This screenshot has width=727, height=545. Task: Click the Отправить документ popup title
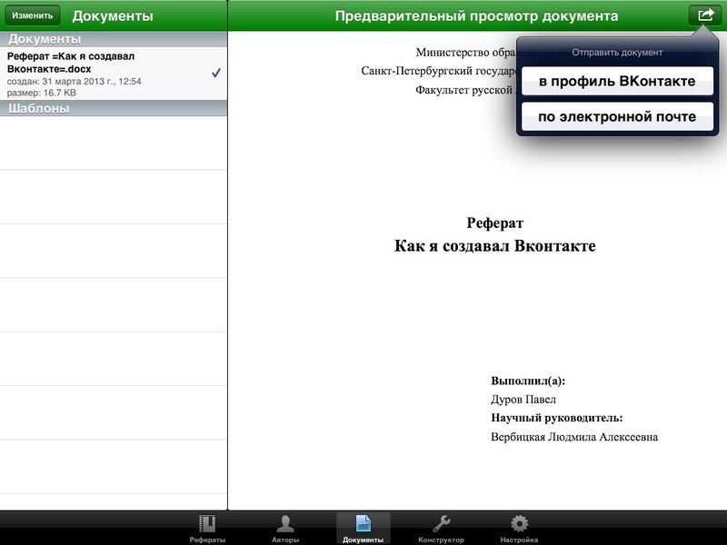(x=617, y=53)
